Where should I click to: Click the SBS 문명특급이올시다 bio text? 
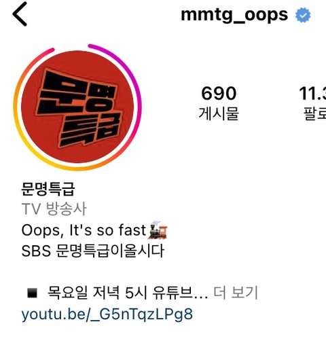tap(92, 251)
